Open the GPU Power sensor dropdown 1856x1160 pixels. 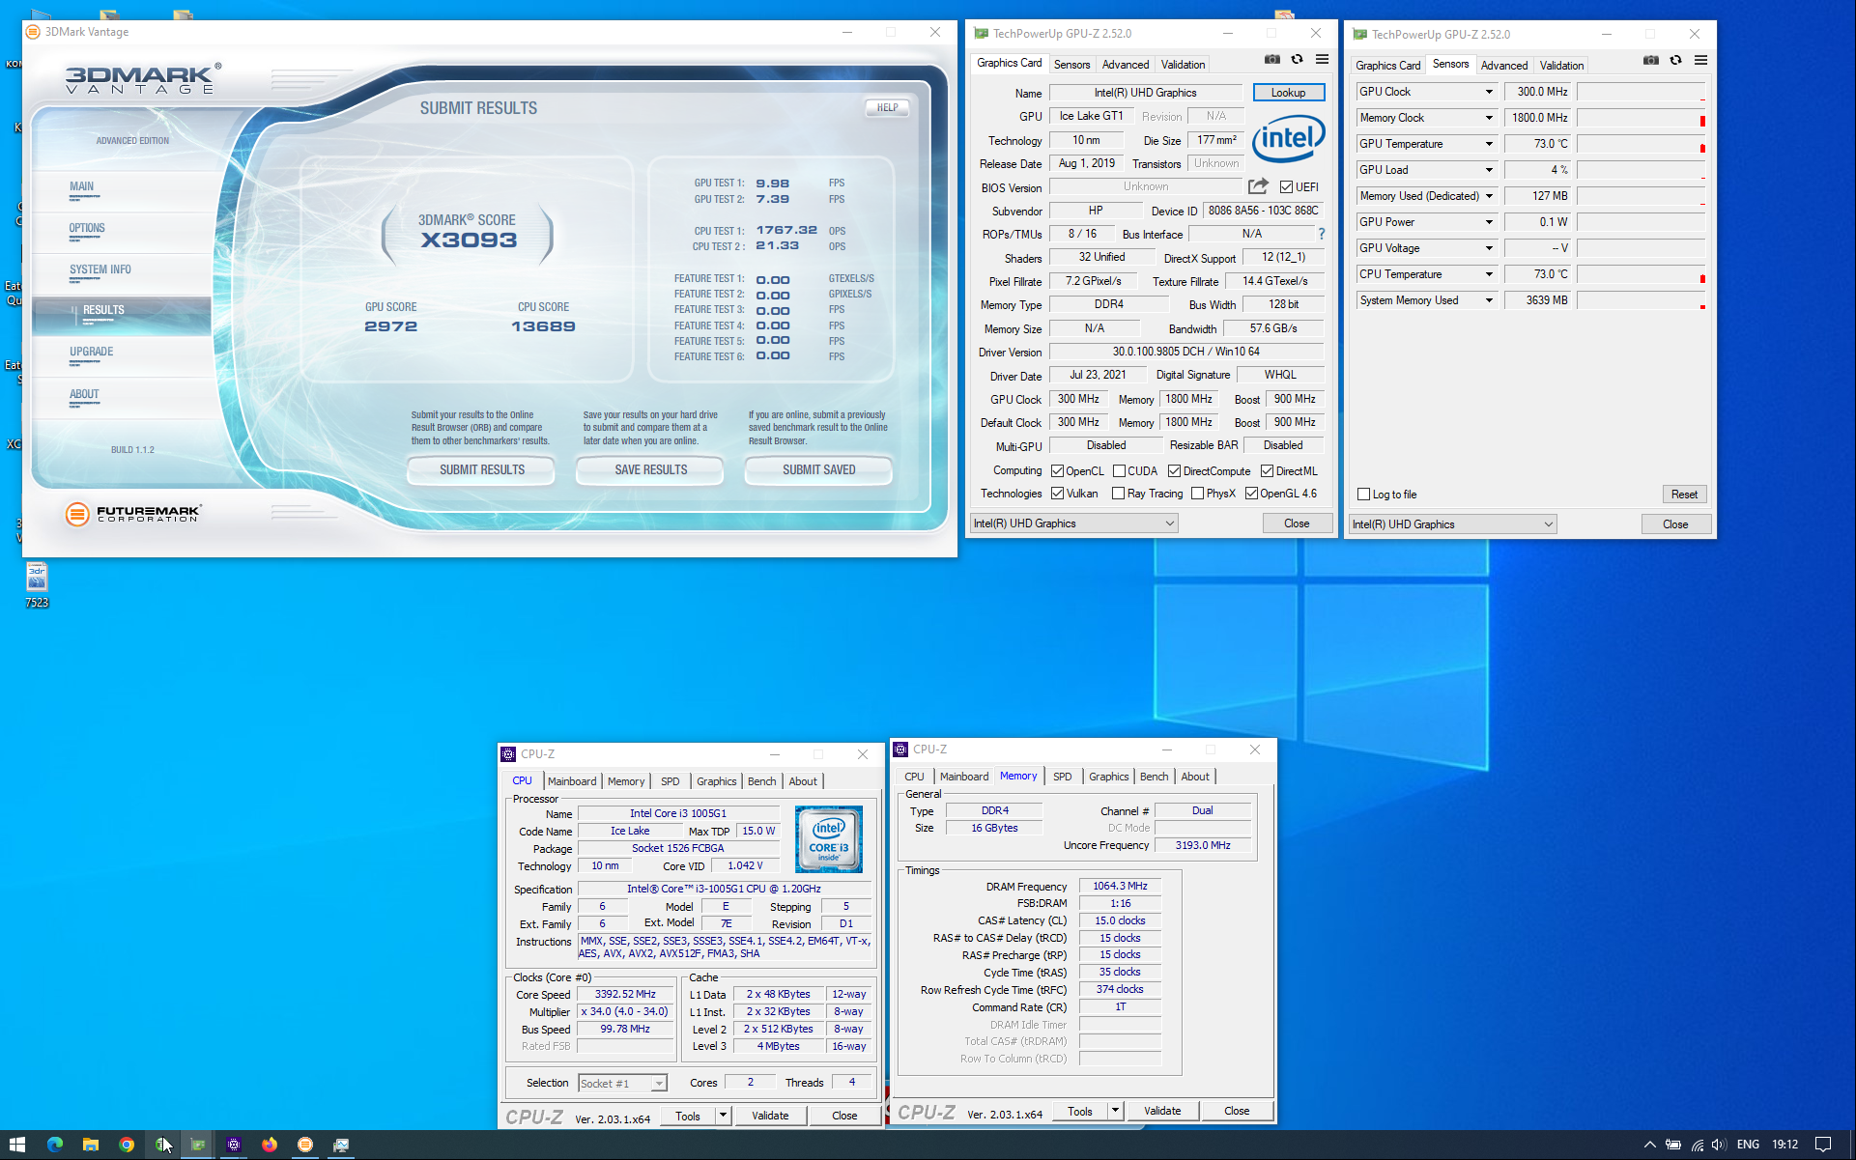(1489, 222)
